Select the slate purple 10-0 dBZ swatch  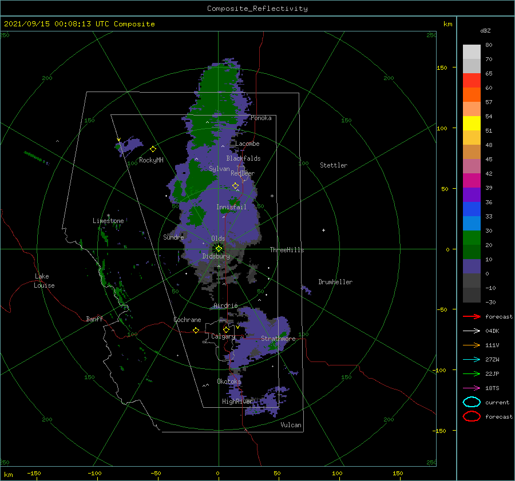tap(472, 266)
